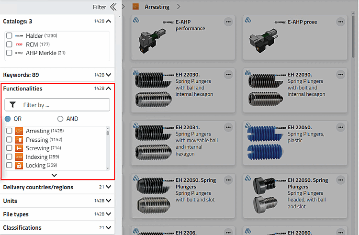Image resolution: width=359 pixels, height=235 pixels.
Task: Tick the Pressing functionality checkbox
Action: click(x=9, y=139)
